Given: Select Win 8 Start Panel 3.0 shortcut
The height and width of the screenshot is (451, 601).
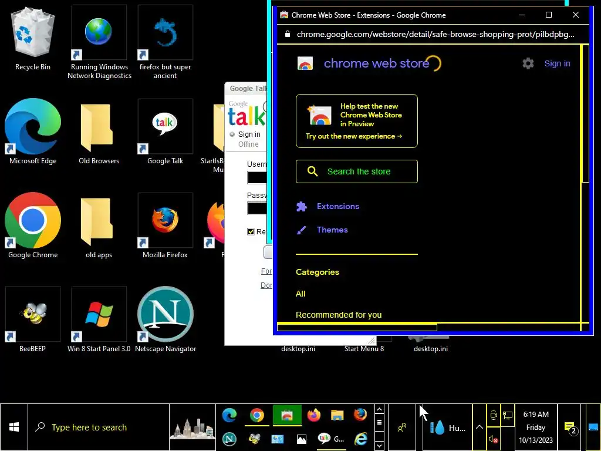Looking at the screenshot, I should tap(99, 319).
